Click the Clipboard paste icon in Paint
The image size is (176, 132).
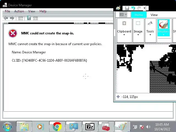(x=124, y=23)
